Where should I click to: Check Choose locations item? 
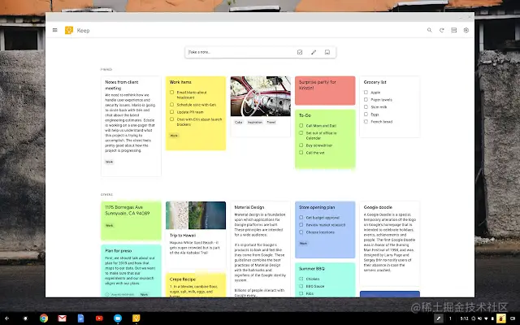[x=301, y=232]
